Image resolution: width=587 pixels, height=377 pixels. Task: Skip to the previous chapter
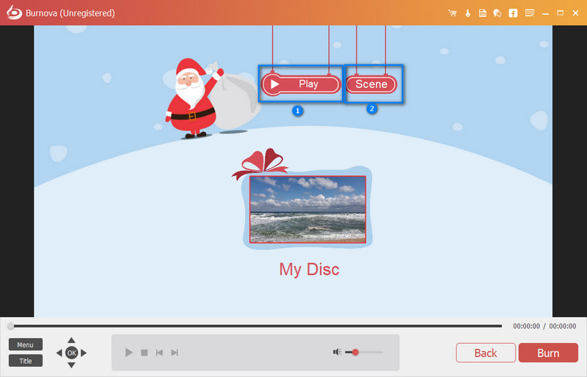tap(159, 353)
